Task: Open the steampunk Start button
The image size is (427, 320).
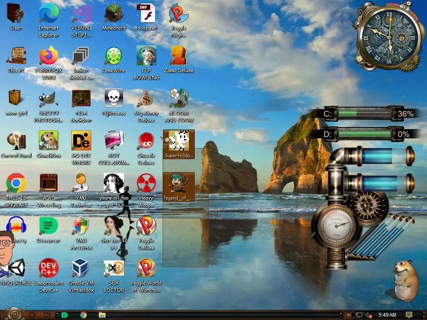Action: (14, 314)
